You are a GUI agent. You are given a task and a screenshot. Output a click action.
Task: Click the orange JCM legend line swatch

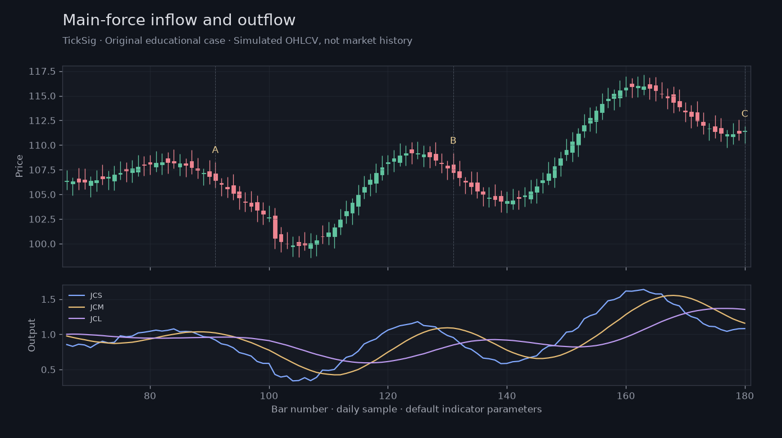coord(77,307)
